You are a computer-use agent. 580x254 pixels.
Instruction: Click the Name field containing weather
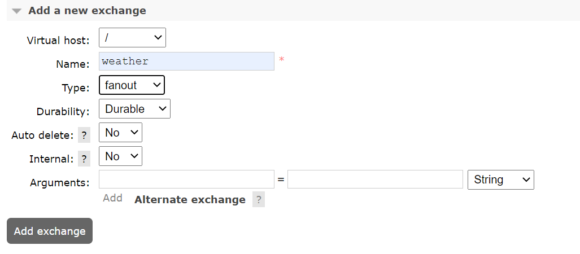coord(186,62)
